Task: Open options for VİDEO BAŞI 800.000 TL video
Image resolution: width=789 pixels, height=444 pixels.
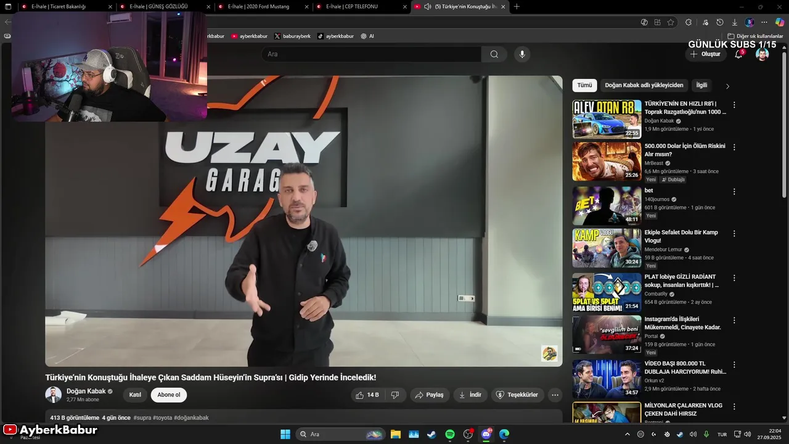Action: [734, 365]
